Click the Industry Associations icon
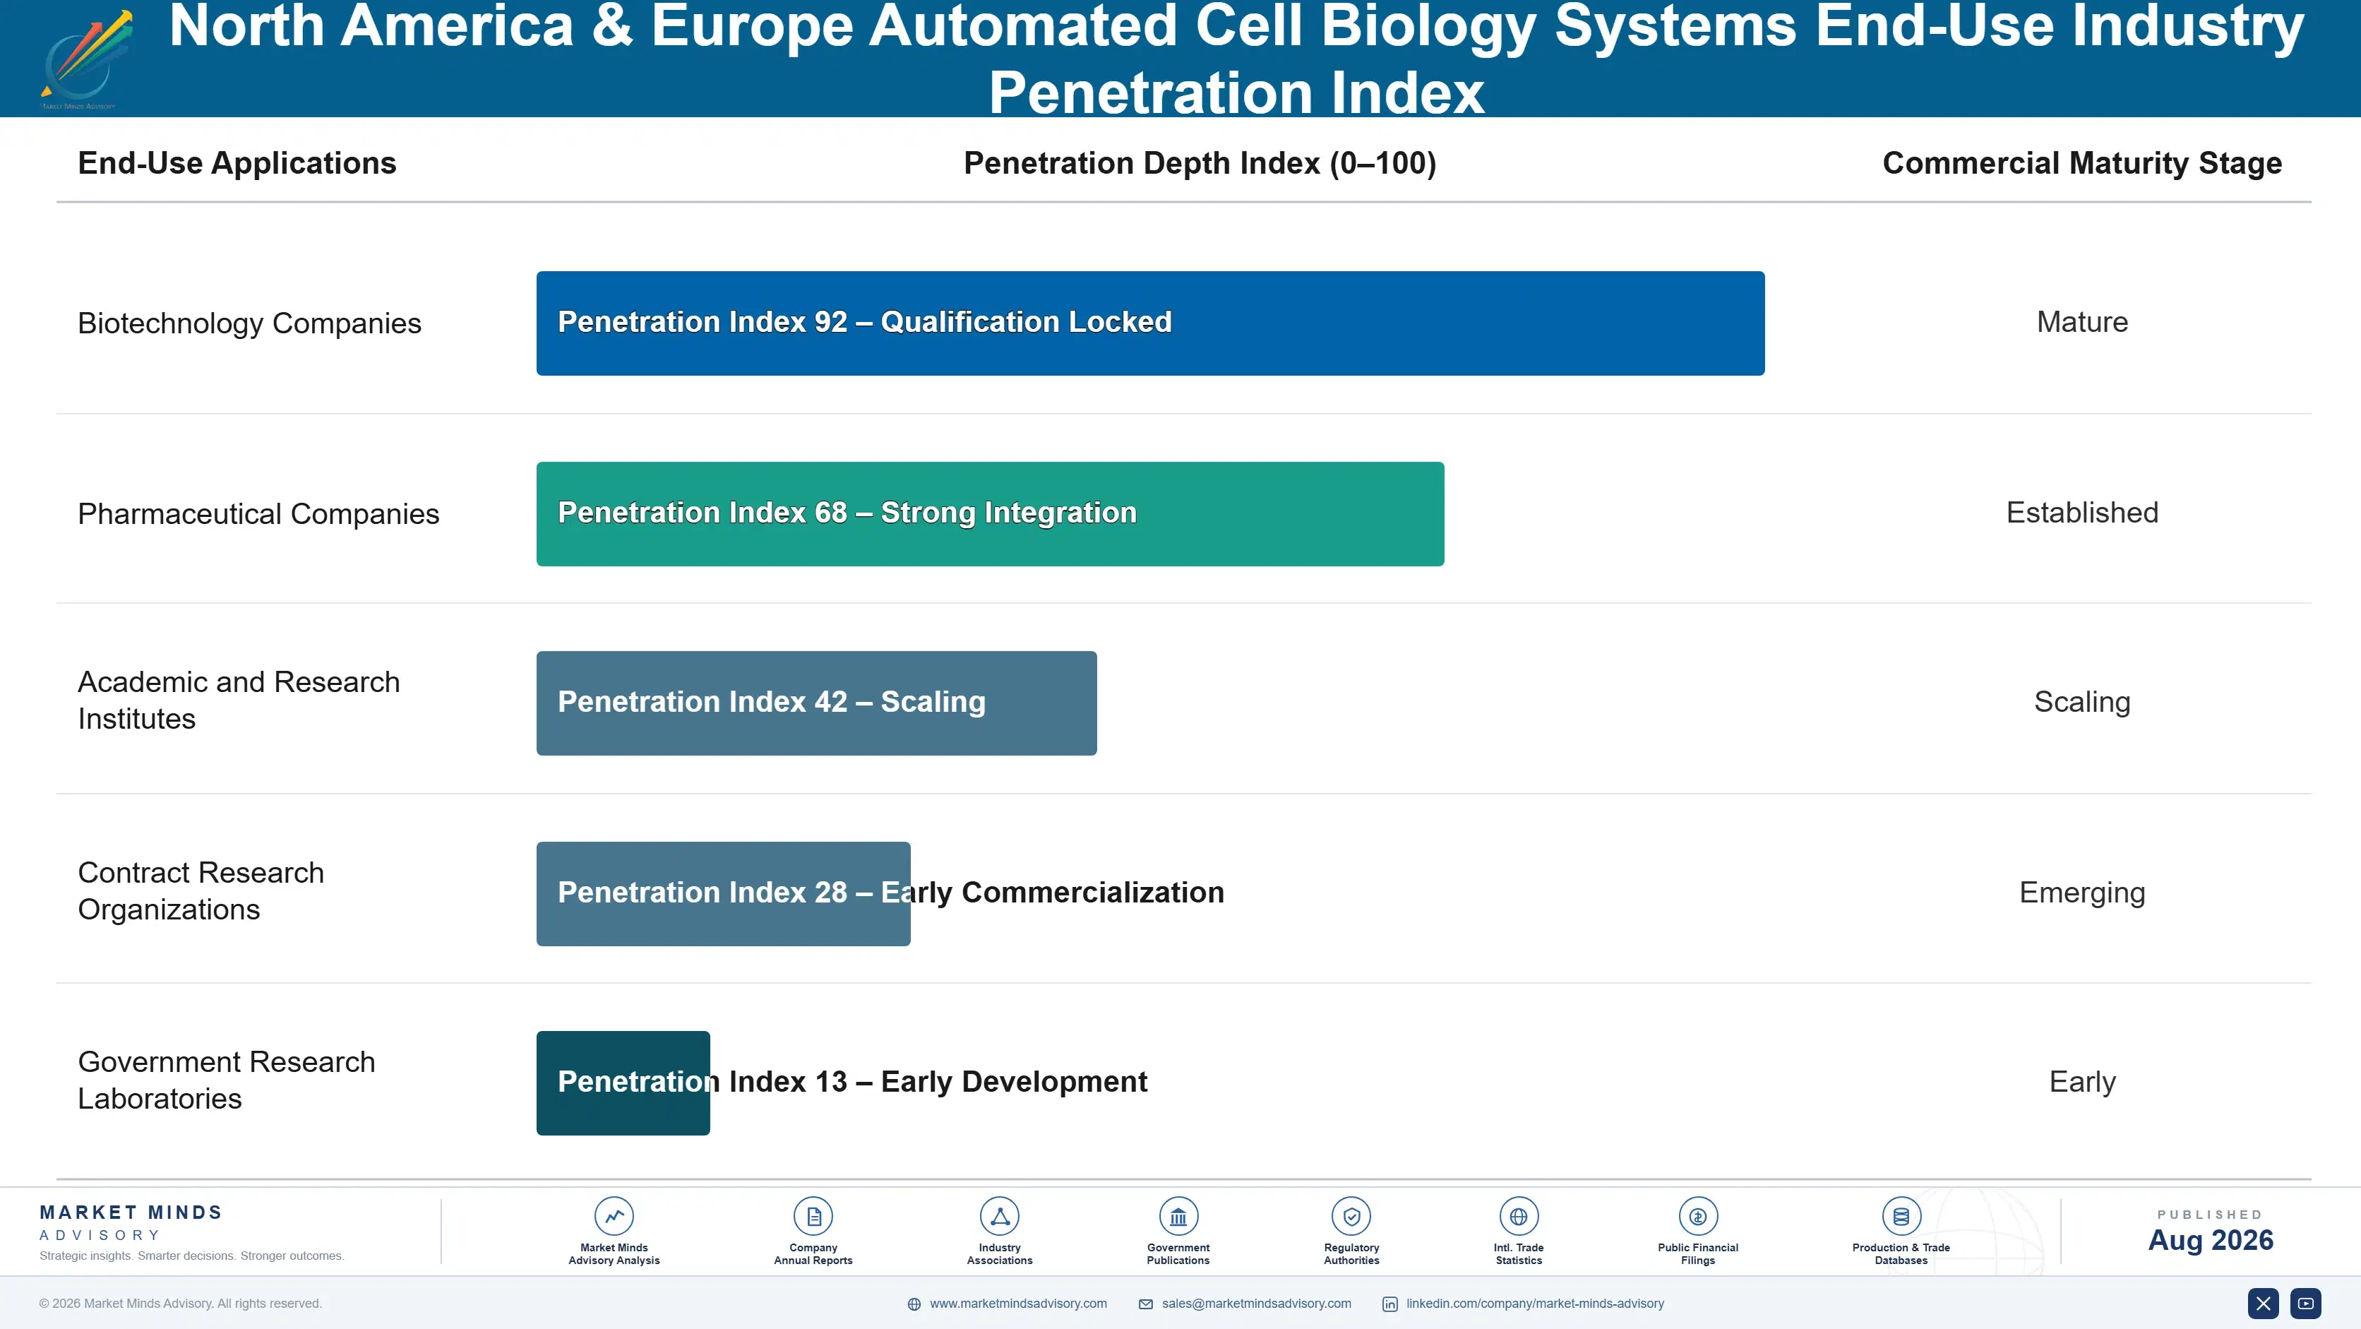Screen dimensions: 2361x1329 pyautogui.click(x=999, y=1216)
